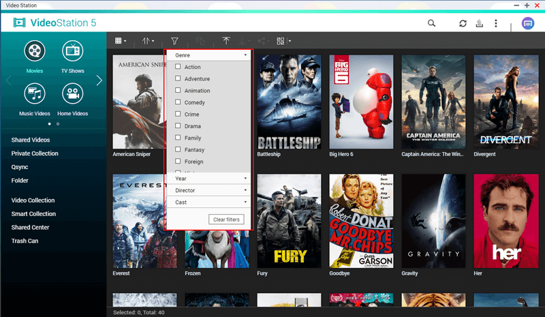The image size is (545, 317).
Task: Select the Captain America poster
Action: (x=433, y=102)
